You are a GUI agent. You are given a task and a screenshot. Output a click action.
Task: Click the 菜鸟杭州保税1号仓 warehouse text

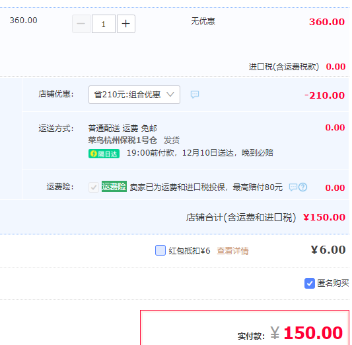pyautogui.click(x=123, y=140)
